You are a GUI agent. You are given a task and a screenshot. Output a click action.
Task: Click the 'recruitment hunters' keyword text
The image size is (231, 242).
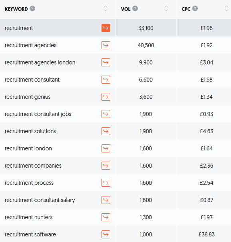click(x=29, y=217)
